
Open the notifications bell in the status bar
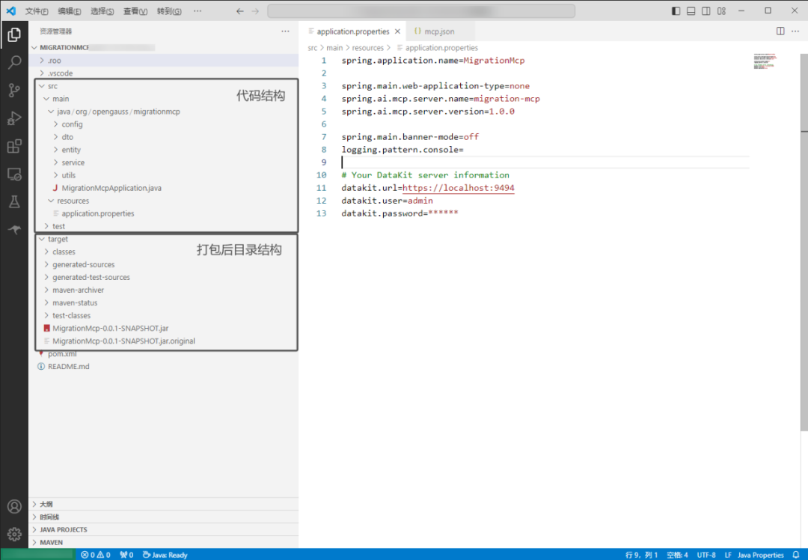click(795, 555)
